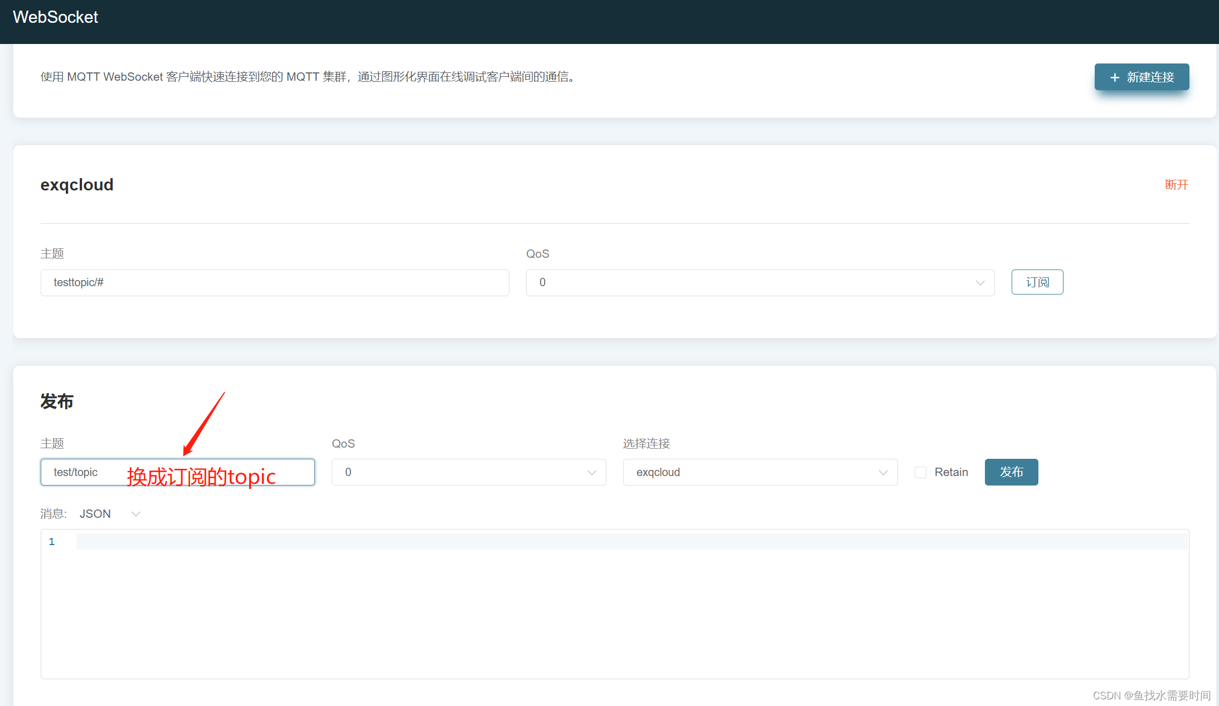Image resolution: width=1219 pixels, height=706 pixels.
Task: Click the plus icon on 新建连接
Action: tap(1115, 77)
